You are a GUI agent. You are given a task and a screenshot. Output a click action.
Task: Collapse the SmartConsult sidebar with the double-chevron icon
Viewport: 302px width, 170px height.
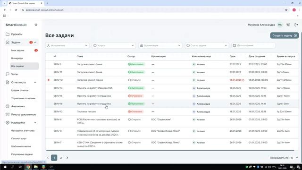36,25
